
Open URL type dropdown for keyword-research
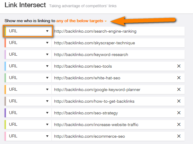(28, 54)
